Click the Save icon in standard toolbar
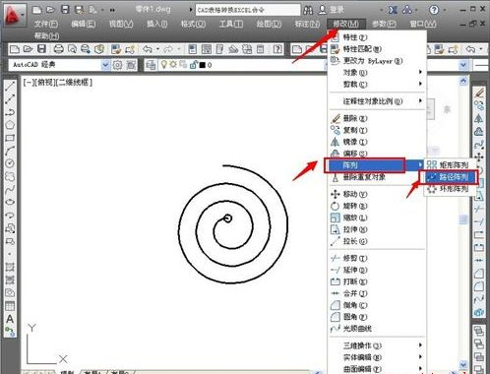This screenshot has height=374, width=490. click(x=41, y=49)
